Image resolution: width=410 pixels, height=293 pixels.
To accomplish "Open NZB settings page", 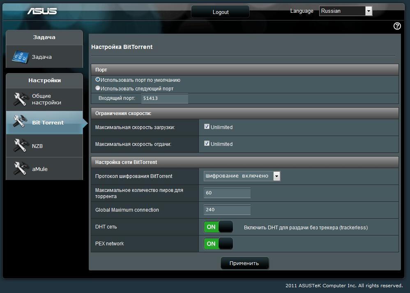I will (44, 146).
